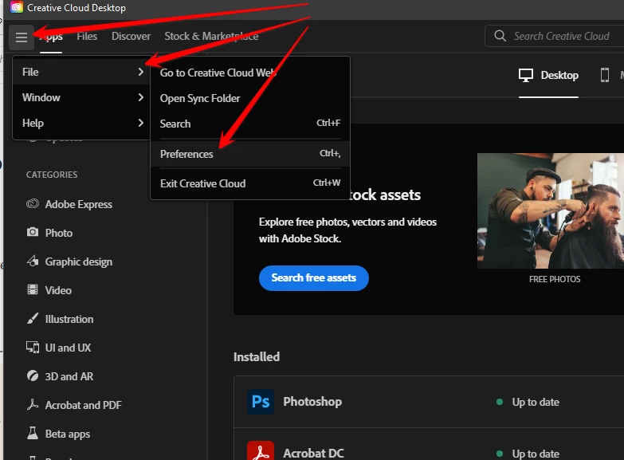Click the mobile phone icon tab
This screenshot has height=460, width=624.
tap(605, 75)
